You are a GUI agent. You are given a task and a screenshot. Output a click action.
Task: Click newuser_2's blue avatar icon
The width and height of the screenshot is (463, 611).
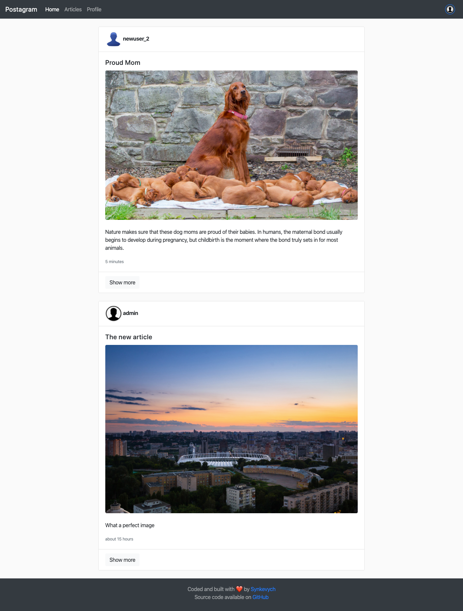pos(113,39)
